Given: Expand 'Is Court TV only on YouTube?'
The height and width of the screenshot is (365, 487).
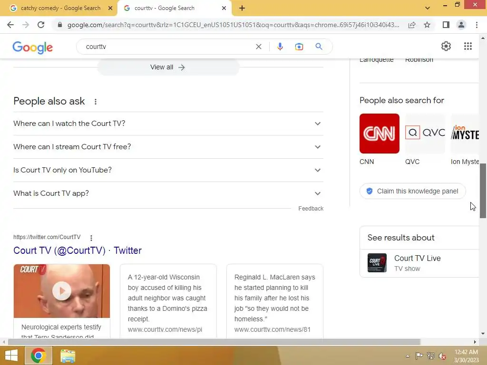Looking at the screenshot, I should (168, 170).
